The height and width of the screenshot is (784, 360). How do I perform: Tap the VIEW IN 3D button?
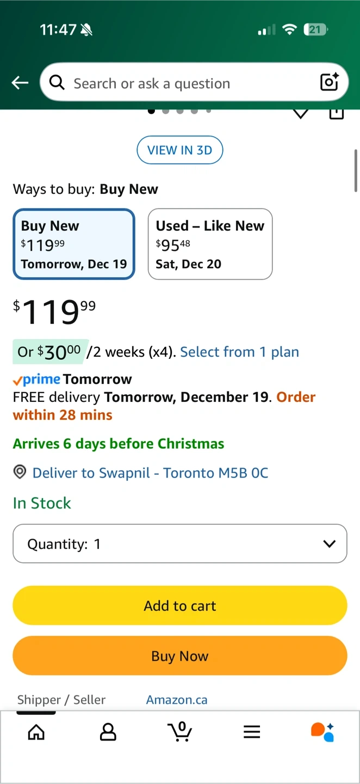tap(180, 150)
